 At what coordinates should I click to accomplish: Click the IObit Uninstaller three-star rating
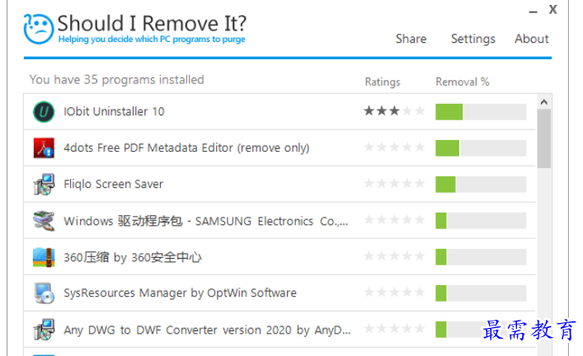pyautogui.click(x=394, y=110)
